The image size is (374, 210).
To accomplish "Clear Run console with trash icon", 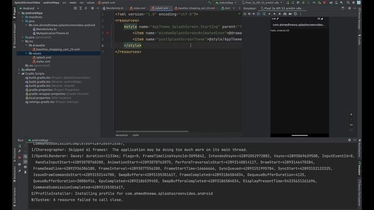I will click(25, 172).
